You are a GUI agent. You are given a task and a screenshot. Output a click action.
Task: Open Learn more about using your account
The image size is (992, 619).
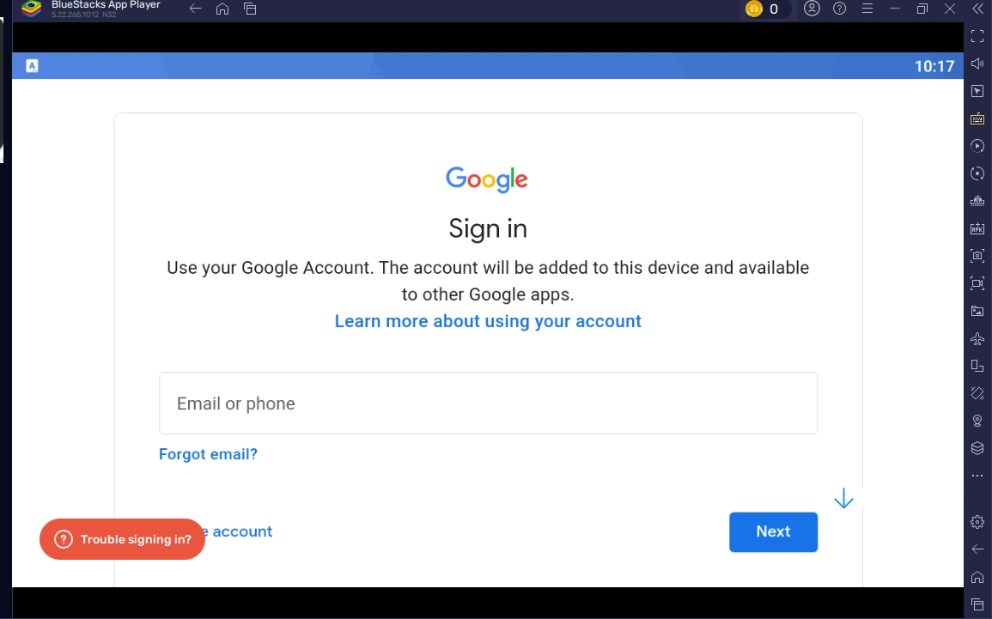click(x=488, y=321)
